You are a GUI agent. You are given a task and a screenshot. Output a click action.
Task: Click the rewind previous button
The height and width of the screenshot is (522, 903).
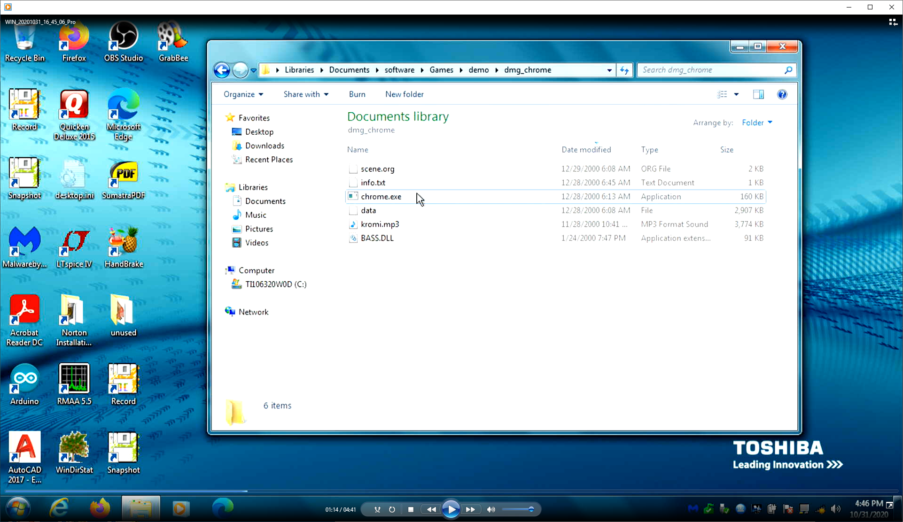pyautogui.click(x=431, y=509)
